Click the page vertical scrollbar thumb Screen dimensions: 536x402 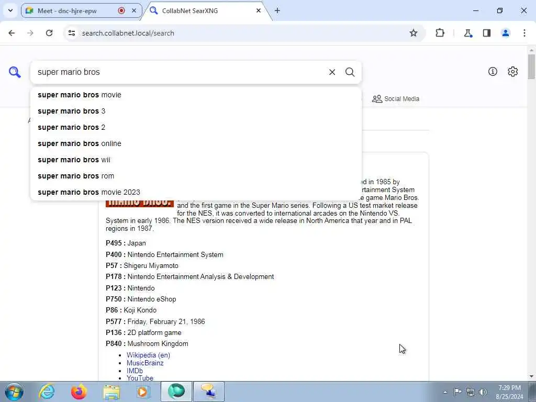tap(531, 66)
